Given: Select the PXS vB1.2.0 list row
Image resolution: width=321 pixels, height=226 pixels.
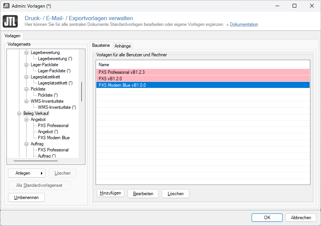Looking at the screenshot, I should (x=203, y=78).
